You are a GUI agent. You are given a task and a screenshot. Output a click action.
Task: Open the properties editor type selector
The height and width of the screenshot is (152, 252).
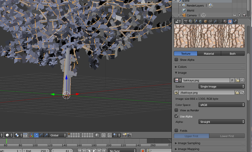click(178, 21)
